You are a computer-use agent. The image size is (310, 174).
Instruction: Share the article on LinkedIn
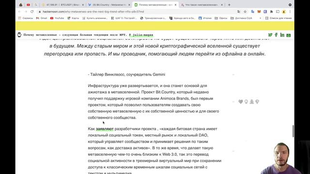point(282,35)
